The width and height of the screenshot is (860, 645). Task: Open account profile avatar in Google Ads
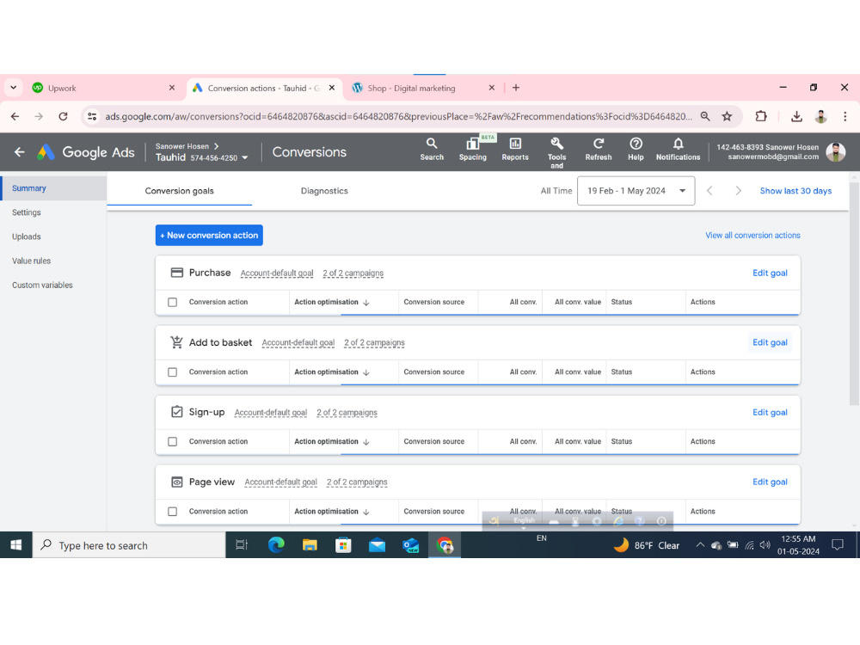point(835,152)
